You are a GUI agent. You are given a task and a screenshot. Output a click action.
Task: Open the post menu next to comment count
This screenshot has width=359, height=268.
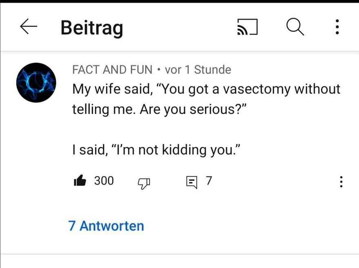341,182
